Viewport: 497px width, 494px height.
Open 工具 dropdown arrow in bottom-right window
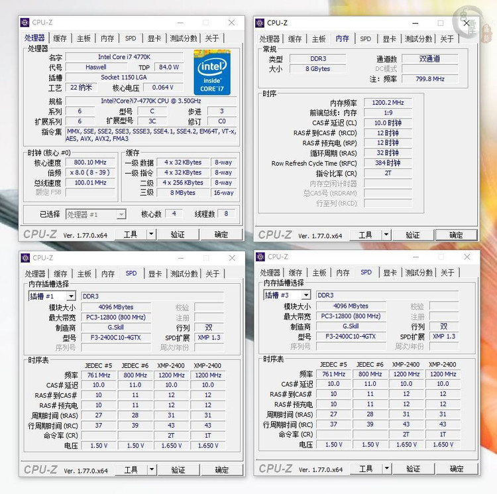point(387,469)
